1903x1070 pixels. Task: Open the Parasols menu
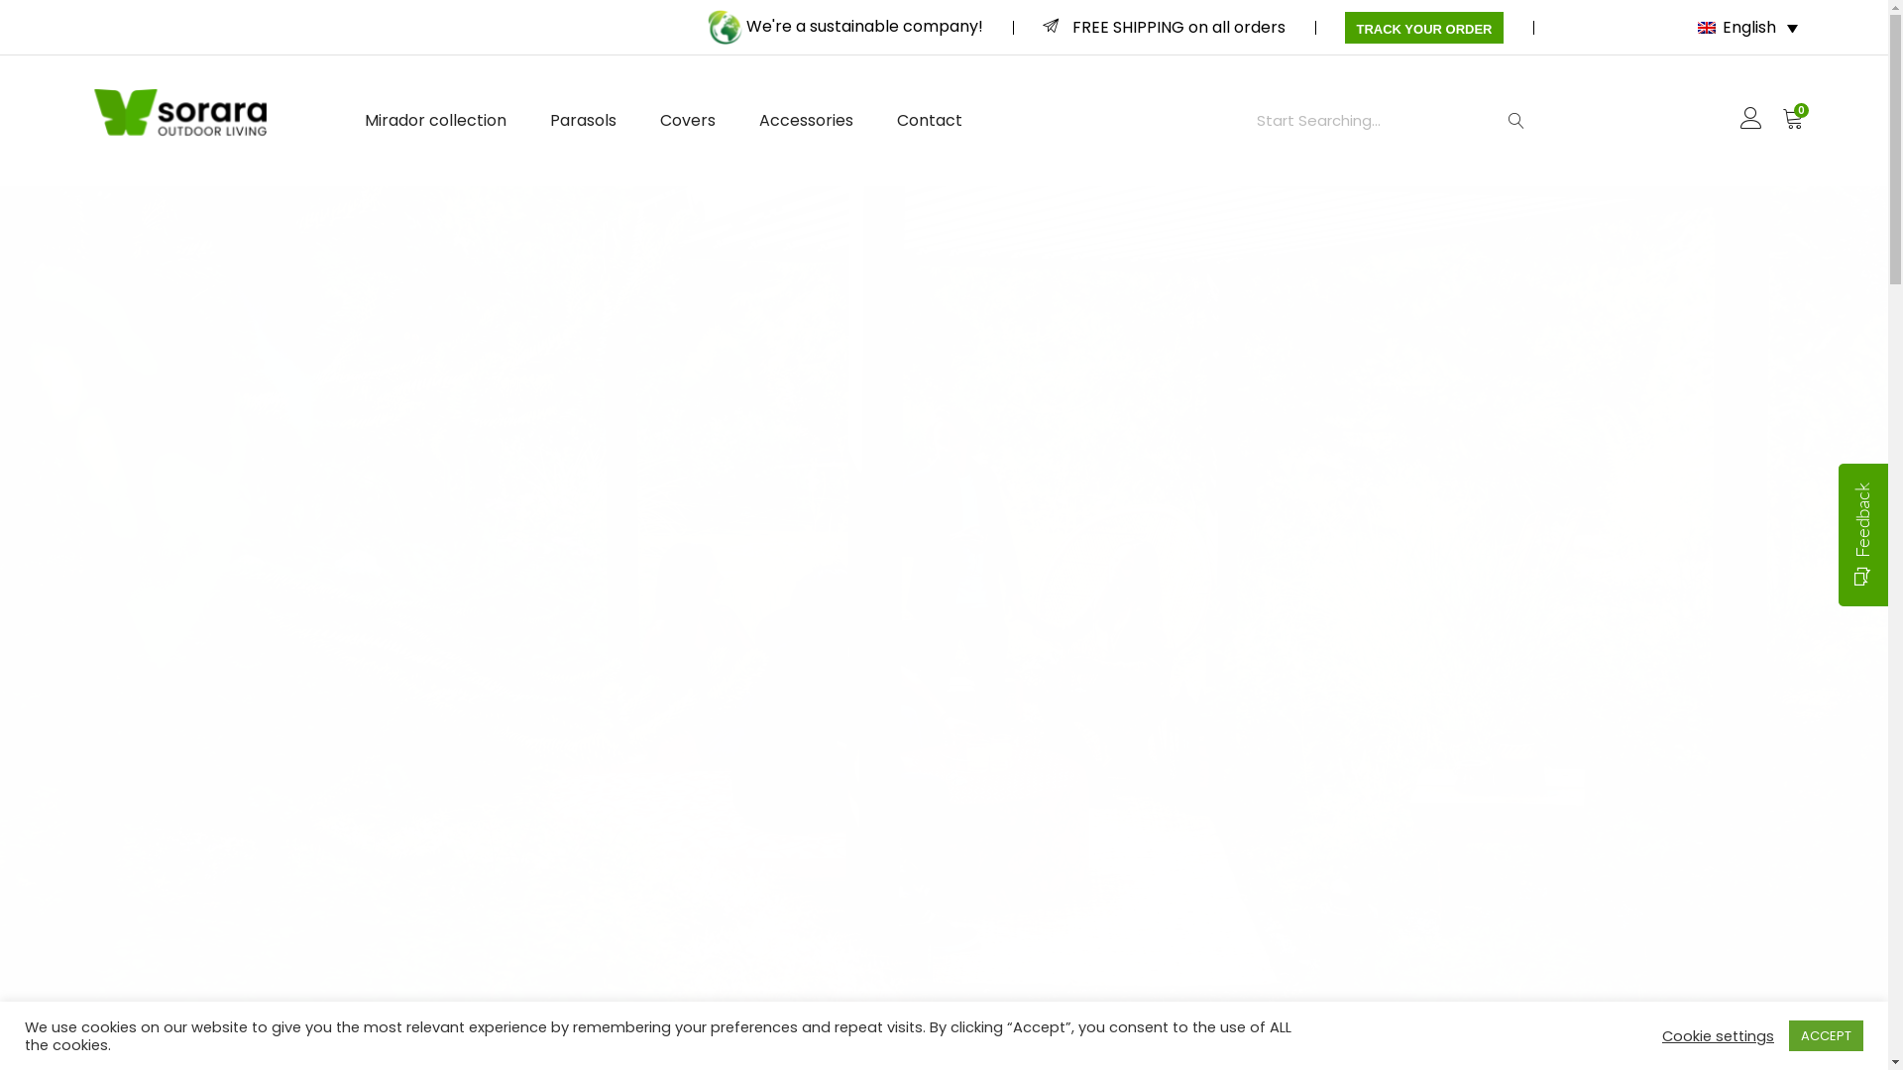click(583, 121)
